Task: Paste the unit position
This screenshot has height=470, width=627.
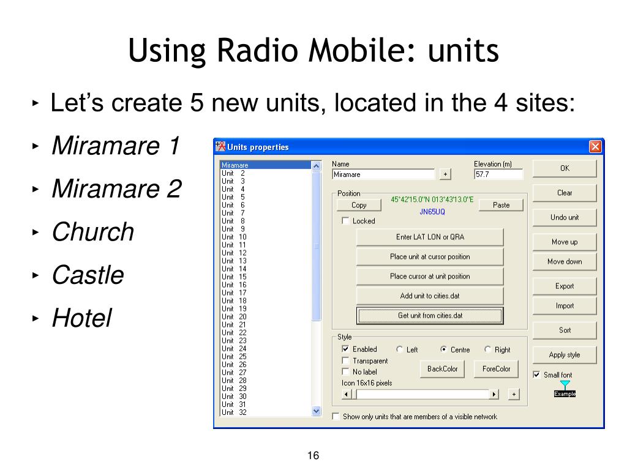Action: coord(501,205)
